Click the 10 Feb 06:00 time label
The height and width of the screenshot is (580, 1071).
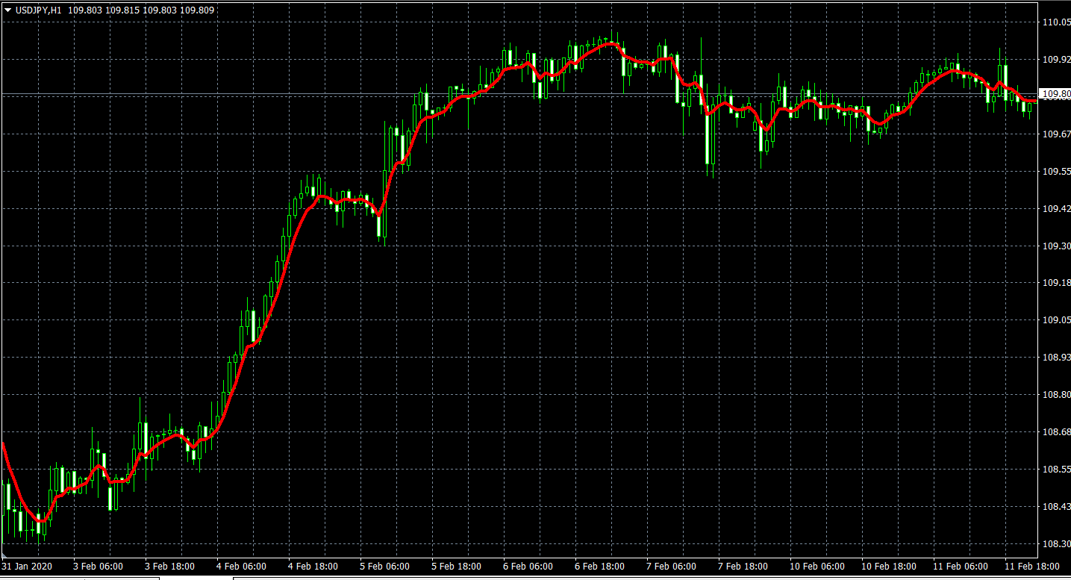(x=817, y=567)
